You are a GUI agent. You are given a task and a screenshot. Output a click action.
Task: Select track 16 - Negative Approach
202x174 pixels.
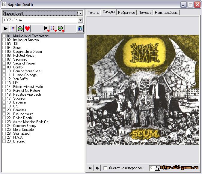24,94
